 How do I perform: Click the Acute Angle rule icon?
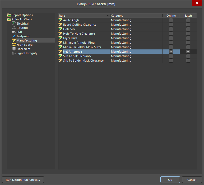[60, 20]
